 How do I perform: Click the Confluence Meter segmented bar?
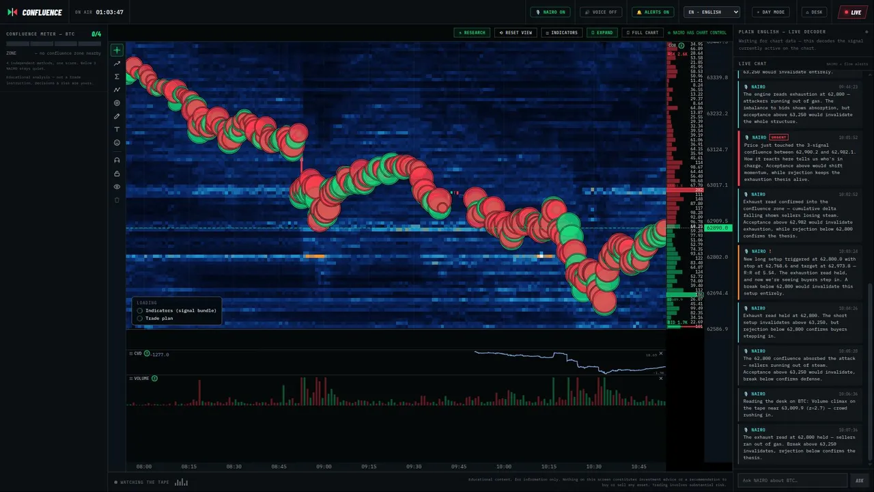point(53,44)
